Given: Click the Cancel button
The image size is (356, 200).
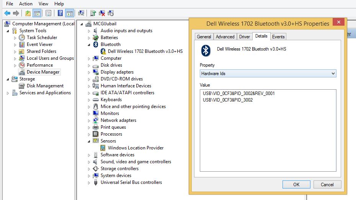Looking at the screenshot, I should [x=327, y=185].
